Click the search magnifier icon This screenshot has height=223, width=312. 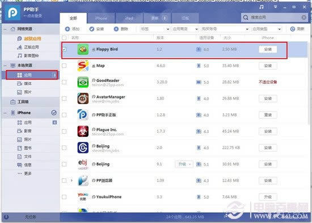[x=246, y=18]
